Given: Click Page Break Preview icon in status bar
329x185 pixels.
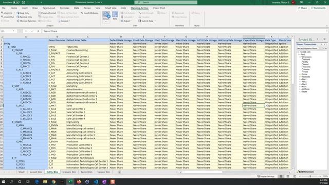Looking at the screenshot, I should [x=295, y=176].
